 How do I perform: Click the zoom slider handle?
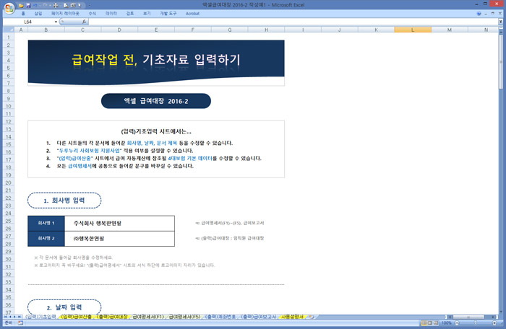(x=476, y=323)
